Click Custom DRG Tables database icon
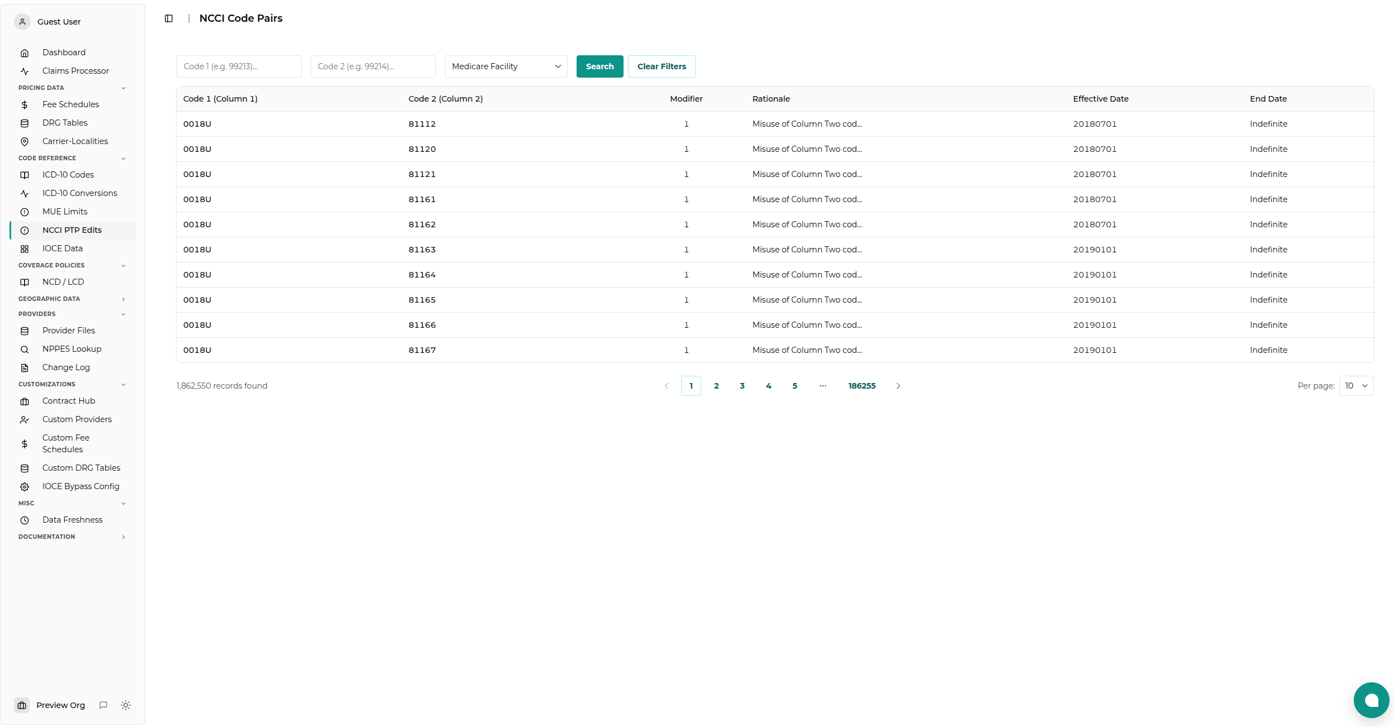 click(x=25, y=468)
